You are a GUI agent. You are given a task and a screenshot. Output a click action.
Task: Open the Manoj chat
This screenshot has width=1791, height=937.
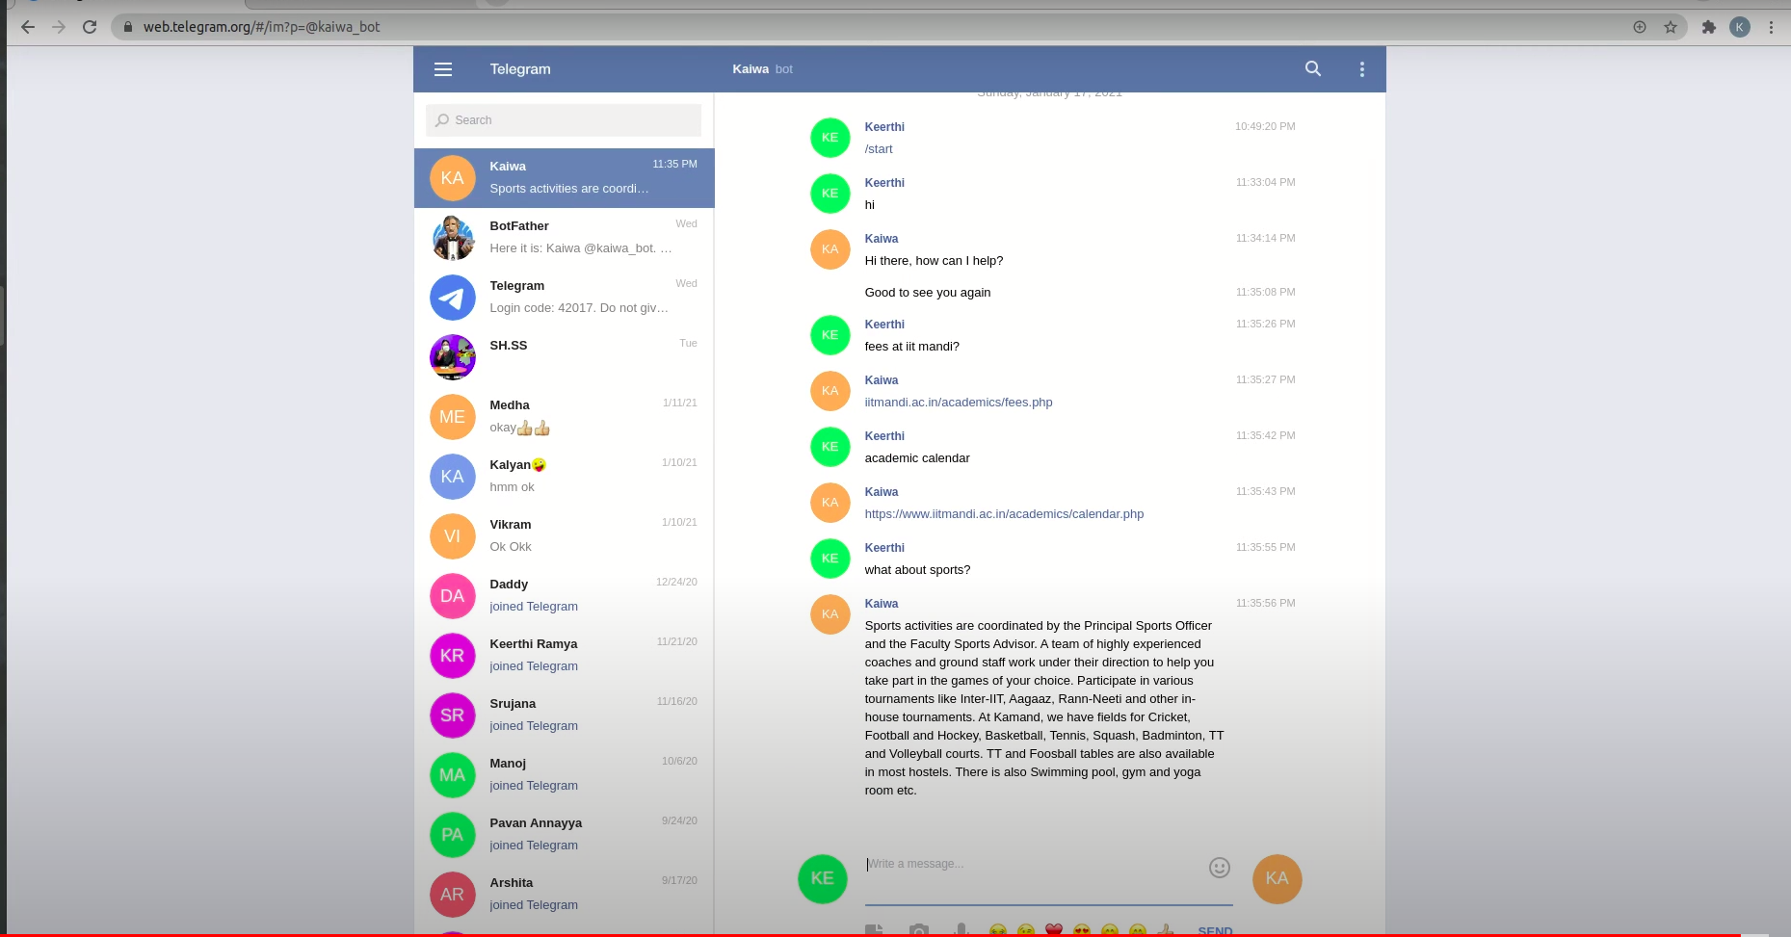click(x=564, y=775)
